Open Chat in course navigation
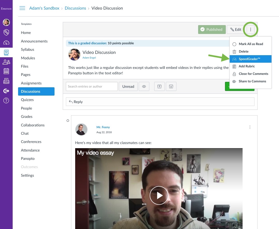279x229 pixels. pos(25,133)
